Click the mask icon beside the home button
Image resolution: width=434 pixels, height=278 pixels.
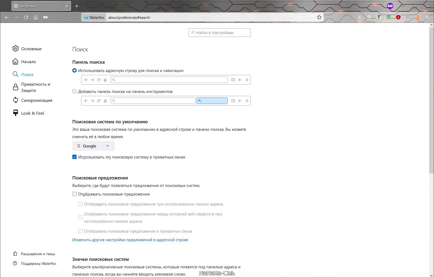point(45,17)
